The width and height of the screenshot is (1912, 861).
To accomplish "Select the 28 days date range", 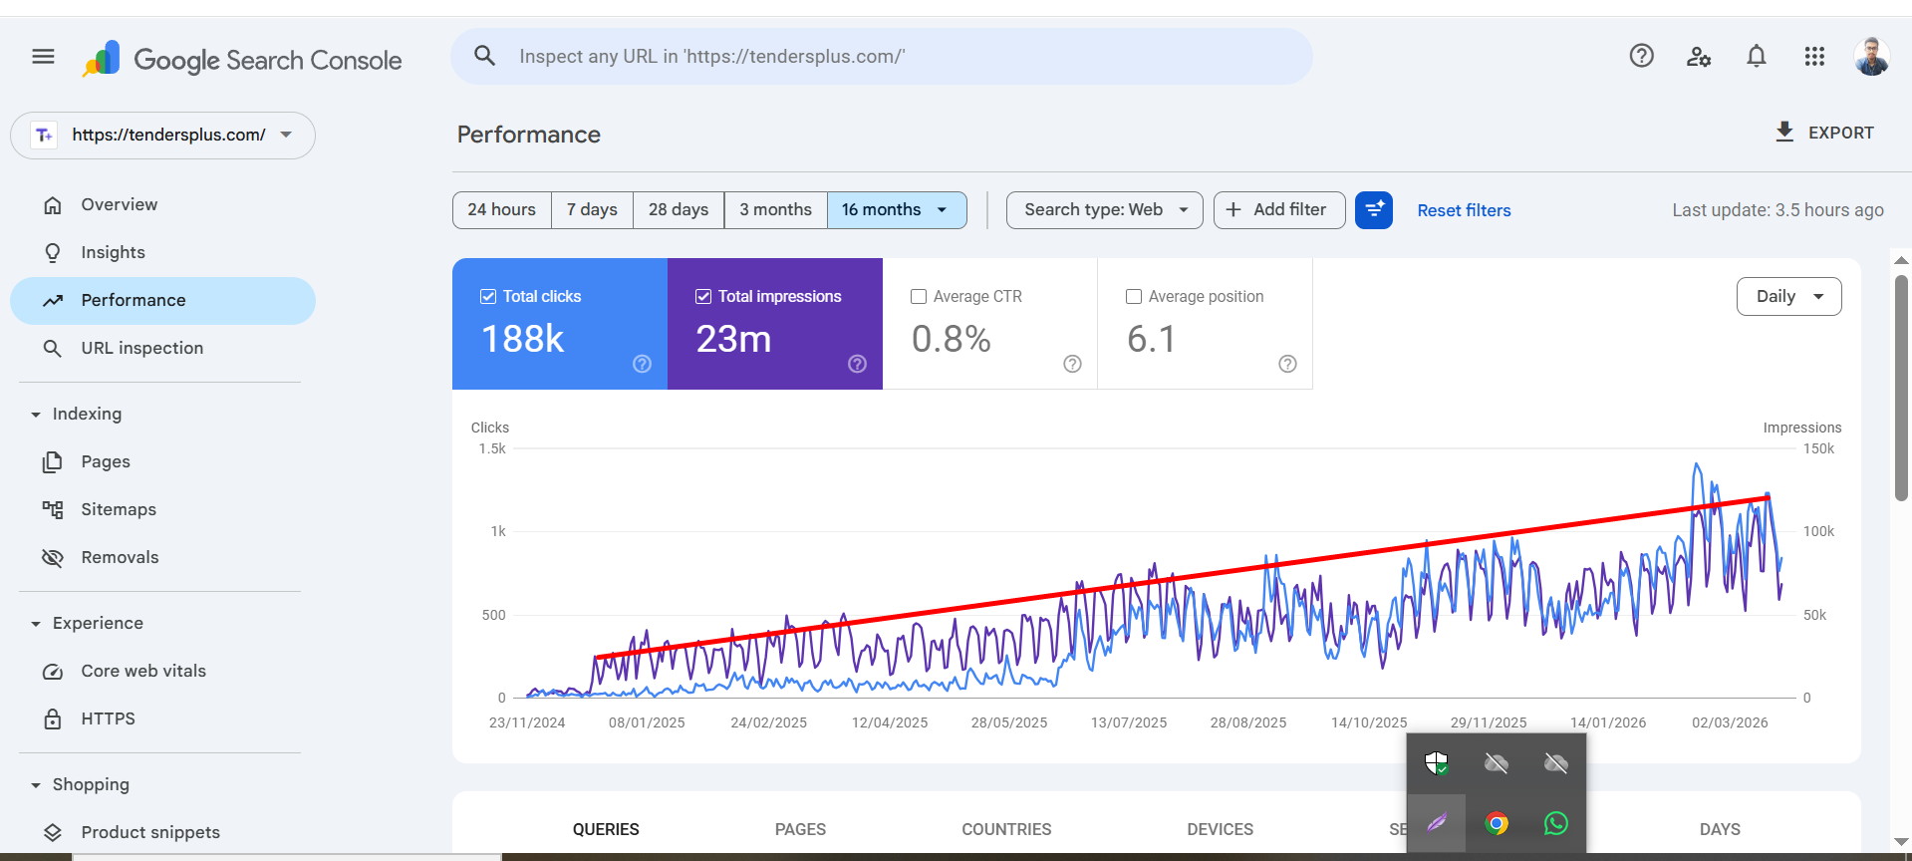I will point(679,210).
